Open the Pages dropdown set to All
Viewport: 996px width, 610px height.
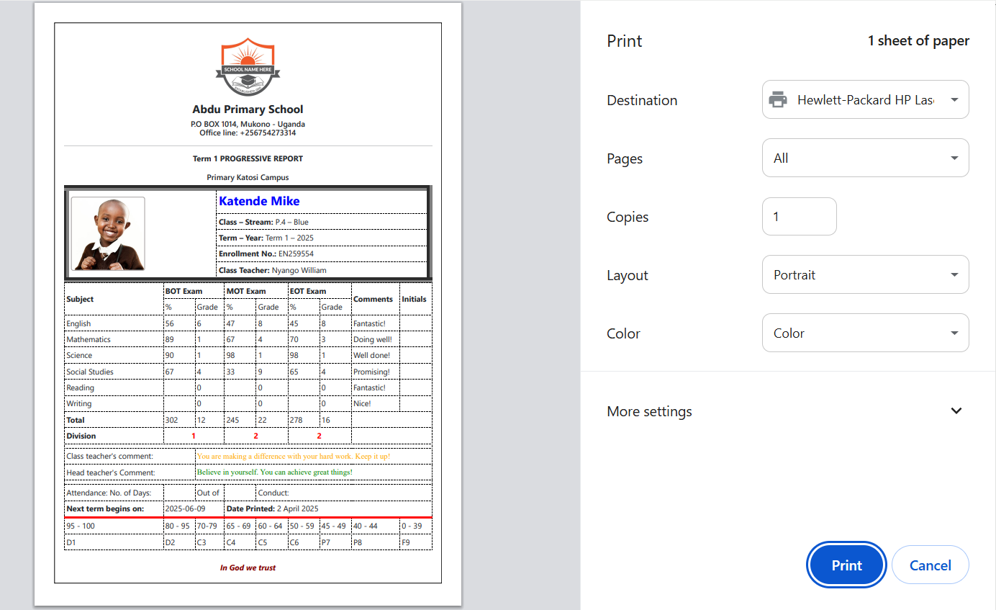coord(865,158)
